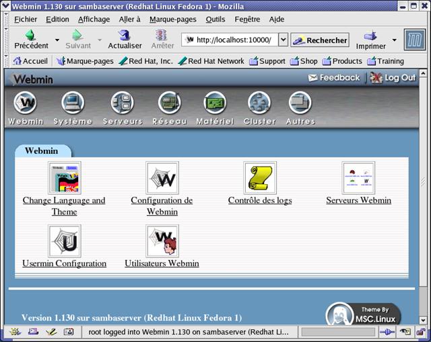Screen dimensions: 431x342
Task: Reload the page with Actualiser
Action: 125,40
